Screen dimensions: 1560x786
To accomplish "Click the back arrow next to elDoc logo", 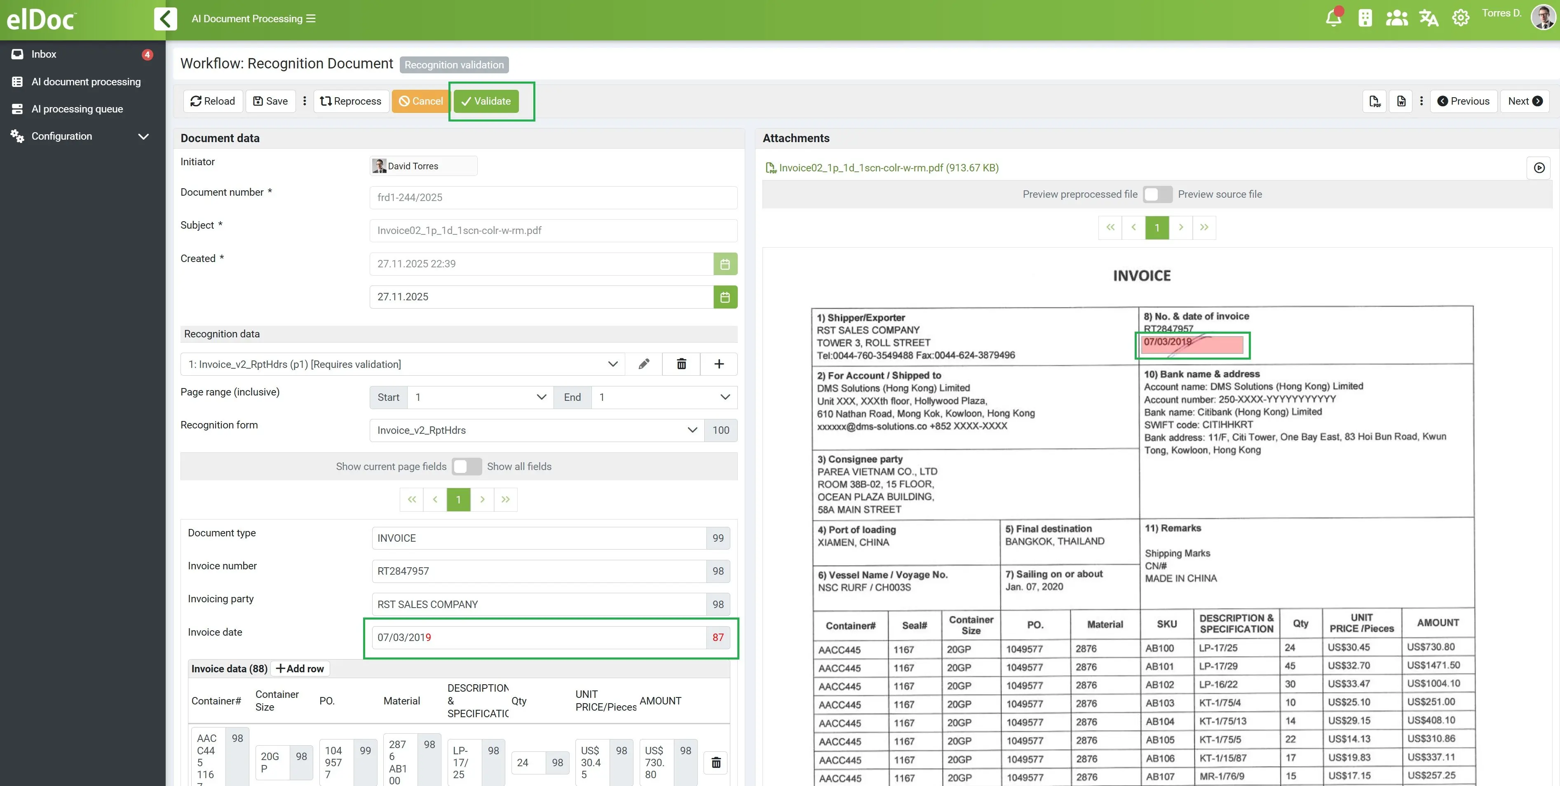I will point(165,19).
